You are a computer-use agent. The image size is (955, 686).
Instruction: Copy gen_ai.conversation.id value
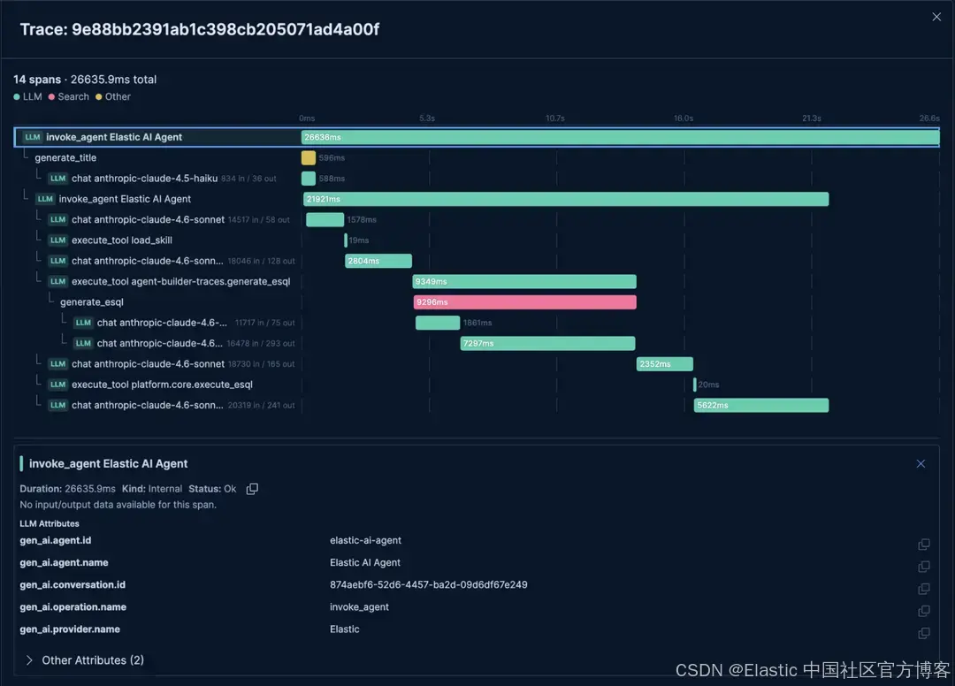click(923, 589)
